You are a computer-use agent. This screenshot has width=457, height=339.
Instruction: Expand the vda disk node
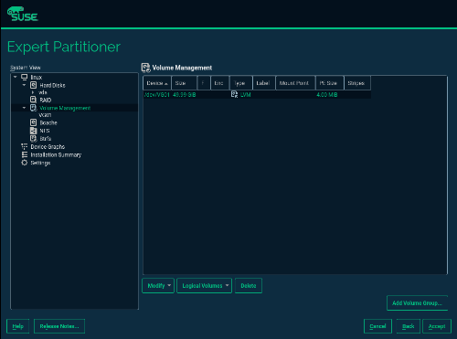33,92
